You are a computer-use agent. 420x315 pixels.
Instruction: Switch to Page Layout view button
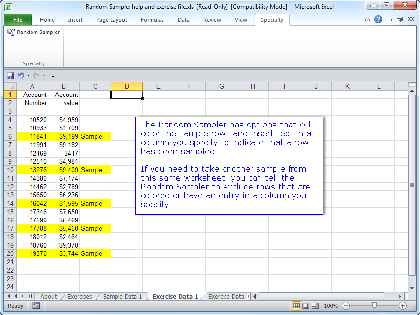(306, 306)
